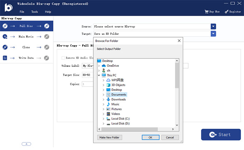Click the Documents folder icon
Image resolution: width=244 pixels, height=150 pixels.
coord(108,95)
